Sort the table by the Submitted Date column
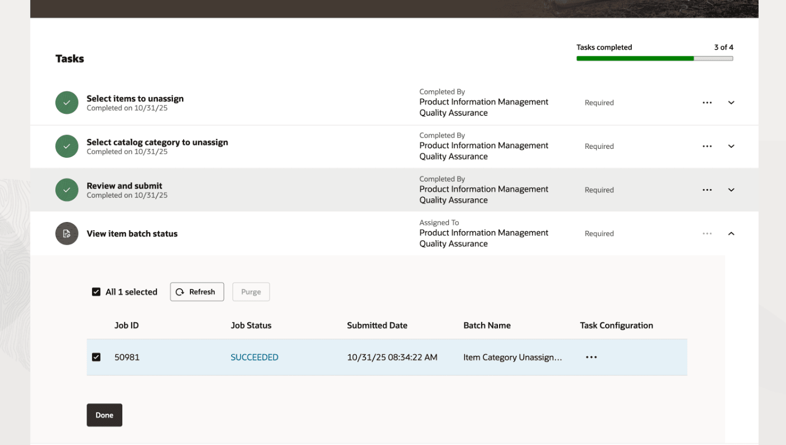Viewport: 786px width, 445px height. pyautogui.click(x=377, y=325)
